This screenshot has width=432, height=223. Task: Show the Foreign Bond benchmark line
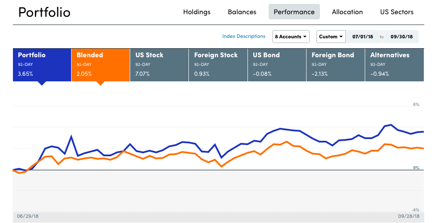tap(335, 65)
